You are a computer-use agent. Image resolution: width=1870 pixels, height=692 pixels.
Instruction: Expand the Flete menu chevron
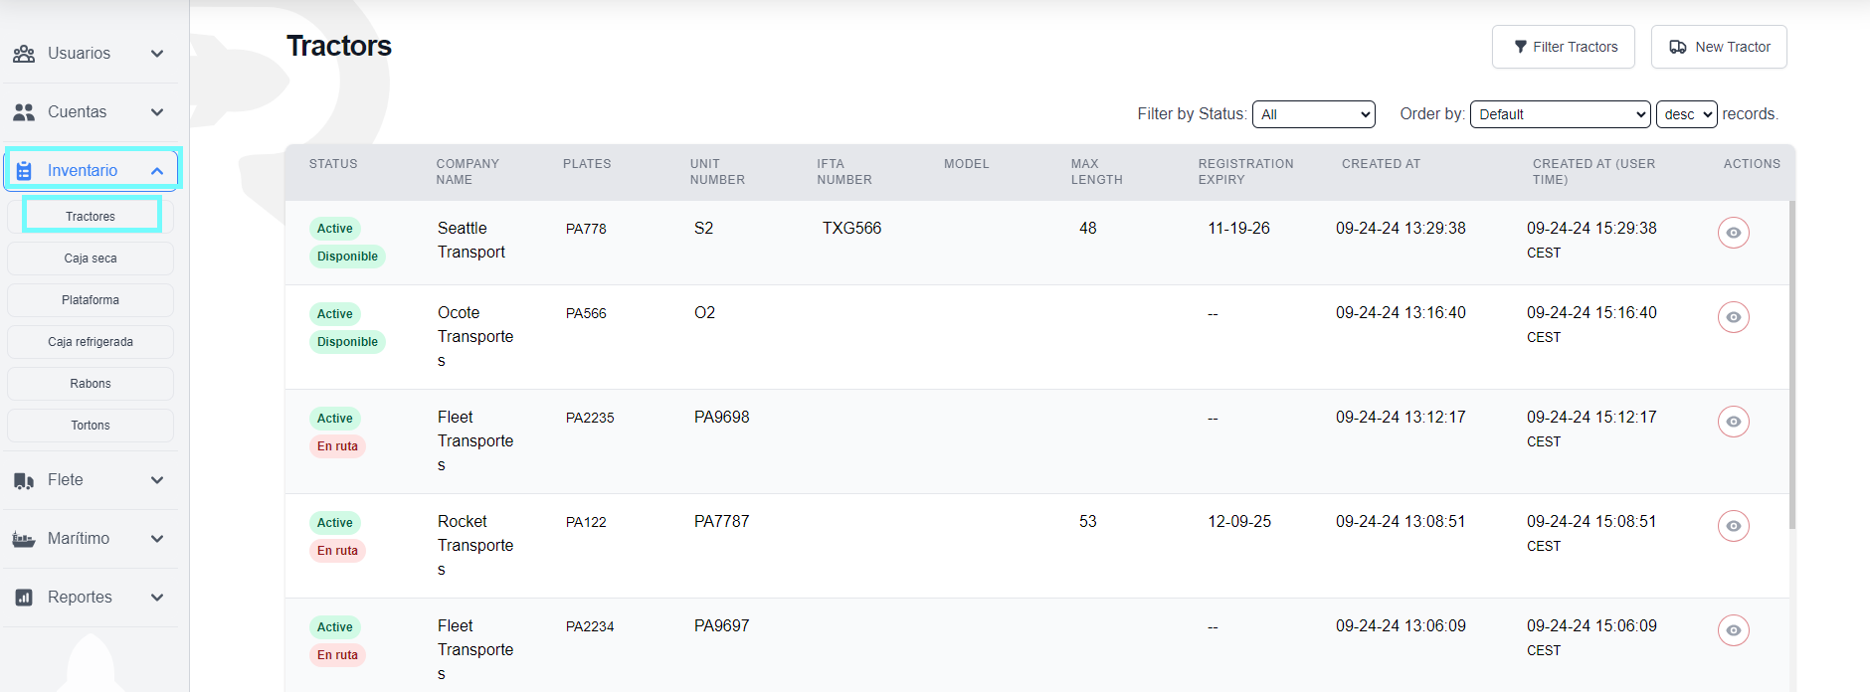pyautogui.click(x=157, y=480)
